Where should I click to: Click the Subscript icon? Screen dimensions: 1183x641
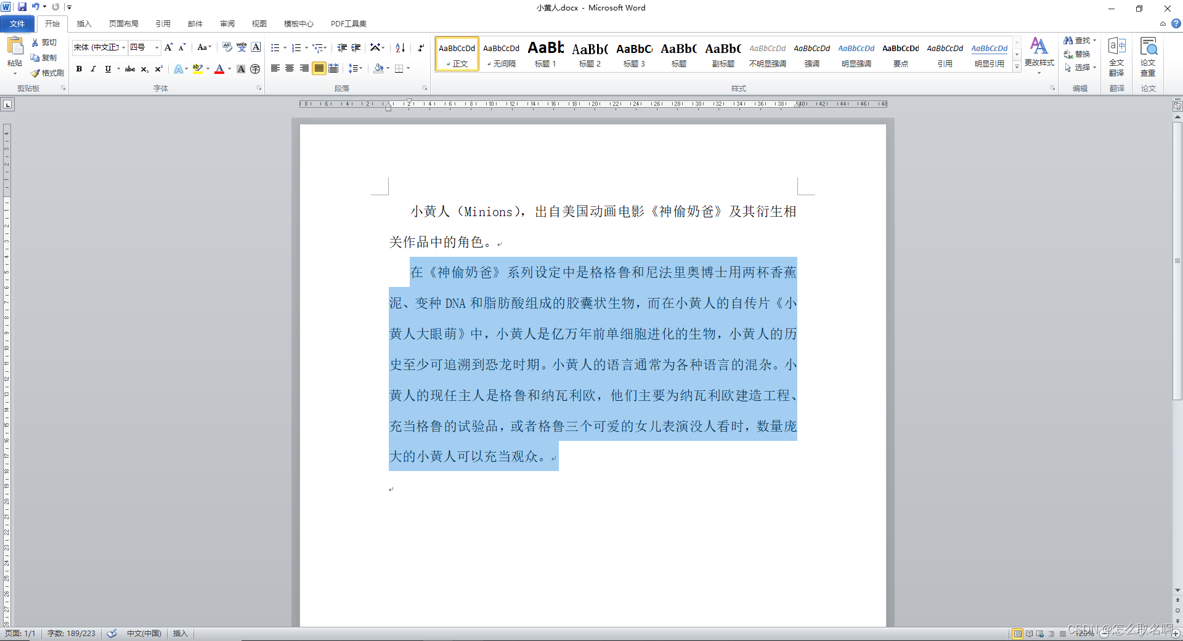coord(145,69)
